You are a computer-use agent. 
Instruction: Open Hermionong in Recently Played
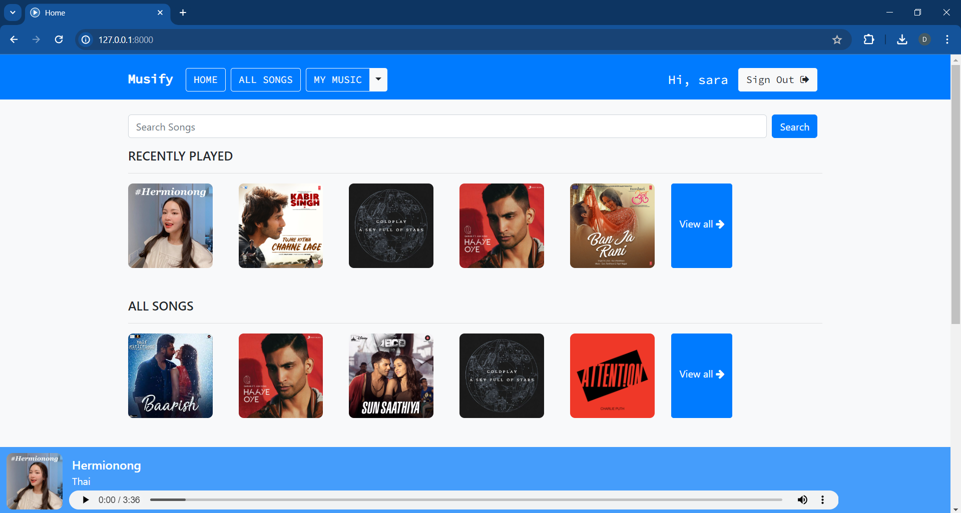tap(170, 225)
